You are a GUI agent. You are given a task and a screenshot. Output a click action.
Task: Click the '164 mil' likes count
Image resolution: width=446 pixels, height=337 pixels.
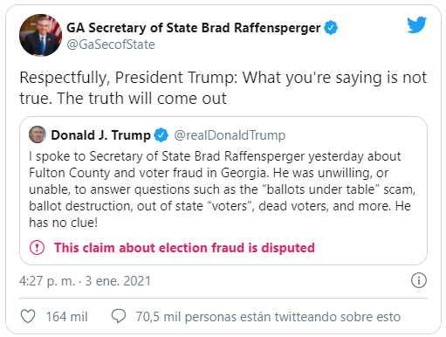(67, 316)
